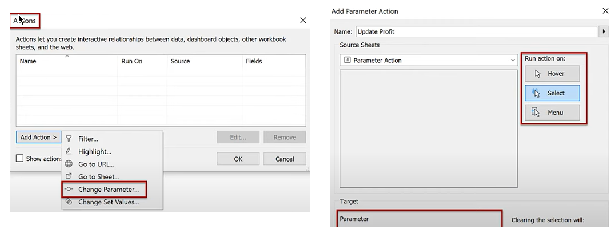This screenshot has width=615, height=245.
Task: Expand the Parameter Action source sheets dropdown
Action: pos(513,61)
